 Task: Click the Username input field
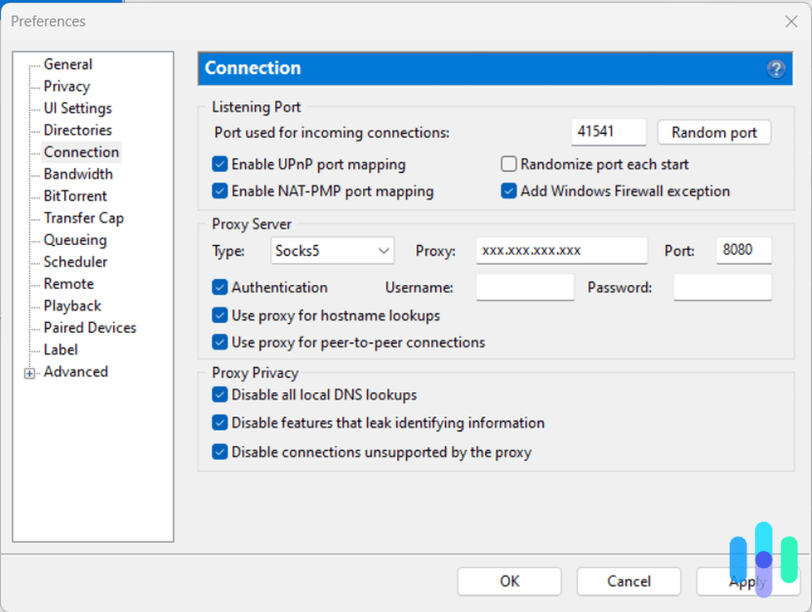click(525, 287)
